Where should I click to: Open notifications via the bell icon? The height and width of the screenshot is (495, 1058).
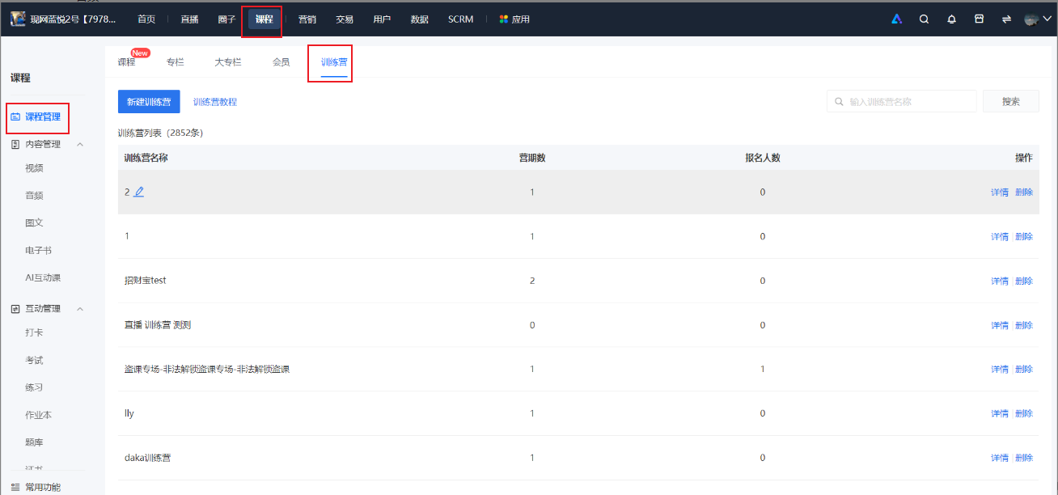point(951,19)
